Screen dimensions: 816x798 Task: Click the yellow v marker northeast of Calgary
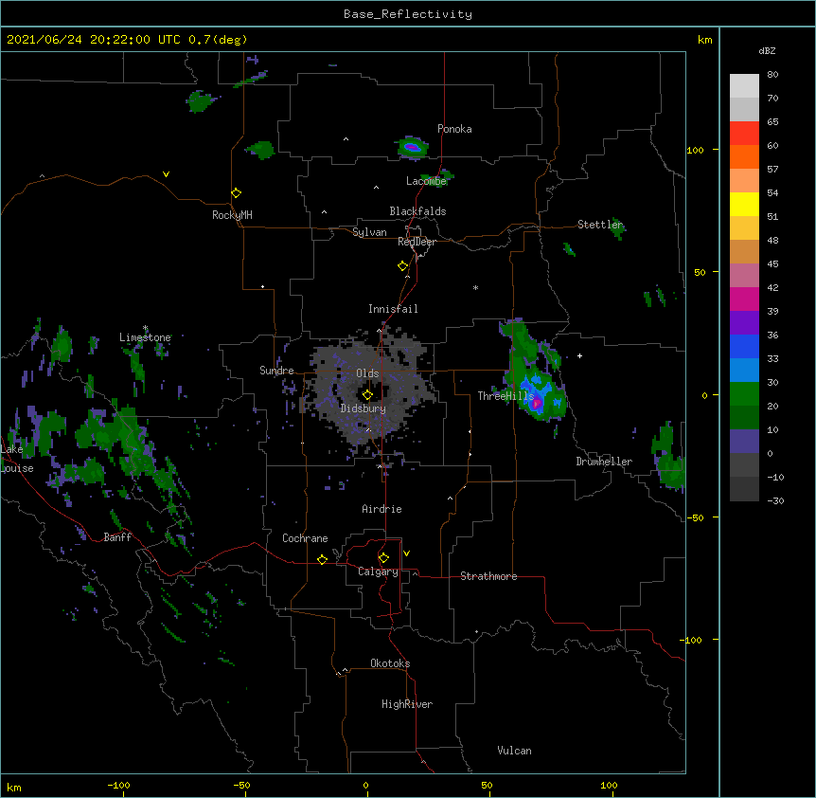406,553
